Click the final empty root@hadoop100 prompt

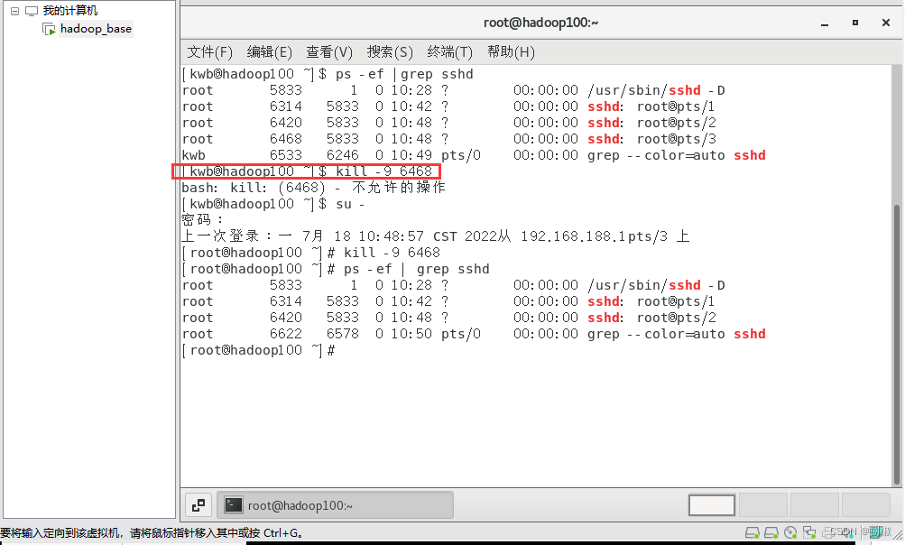(258, 350)
